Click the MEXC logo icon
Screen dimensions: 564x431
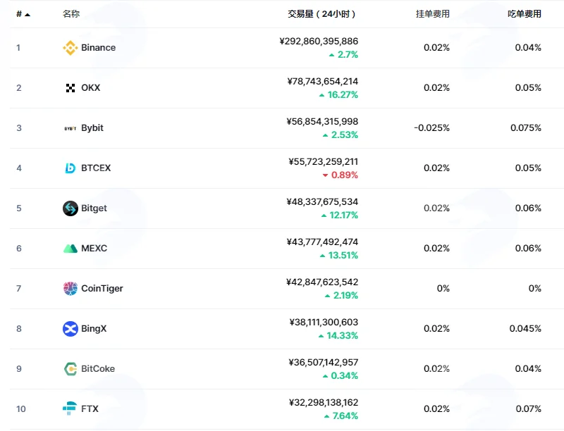70,249
